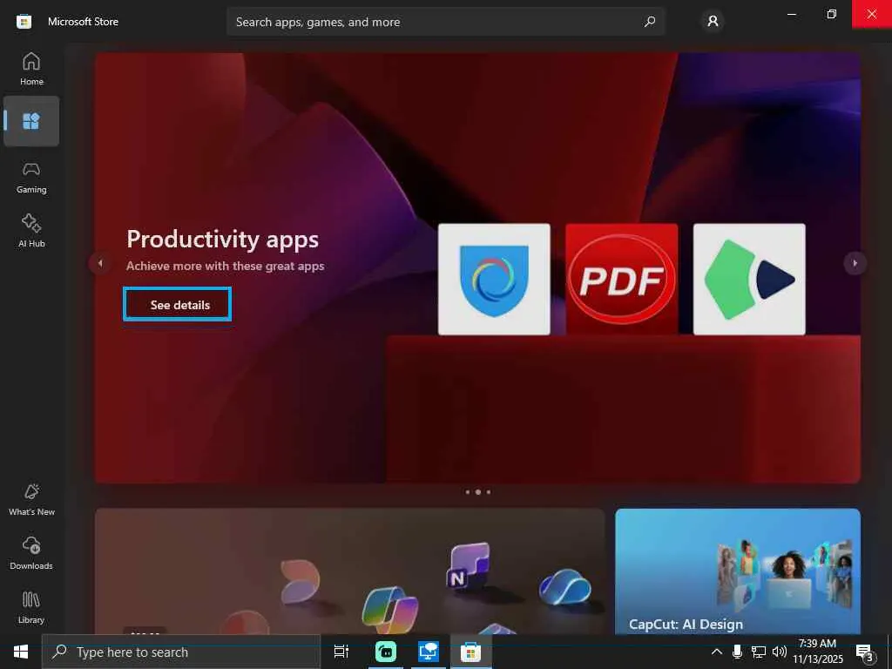Screen dimensions: 892x669
Task: Open the blue monitor app on taskbar
Action: (428, 652)
